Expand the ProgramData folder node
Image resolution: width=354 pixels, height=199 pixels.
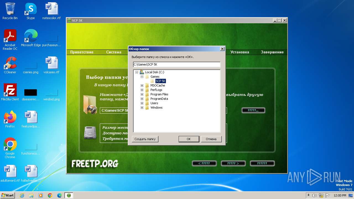click(142, 99)
